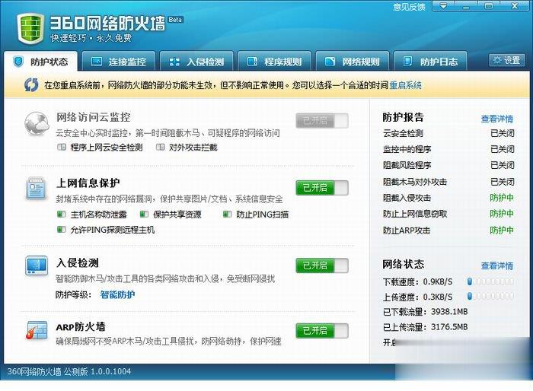The image size is (533, 391).
Task: Click the 防止上网信息窃取 防护中 status
Action: tap(502, 214)
